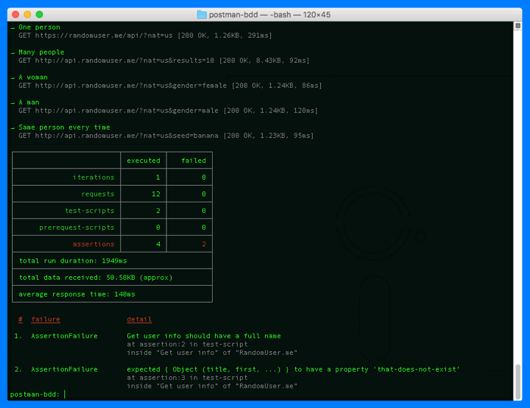Click the folder icon in the title bar
The width and height of the screenshot is (530, 408).
click(201, 14)
